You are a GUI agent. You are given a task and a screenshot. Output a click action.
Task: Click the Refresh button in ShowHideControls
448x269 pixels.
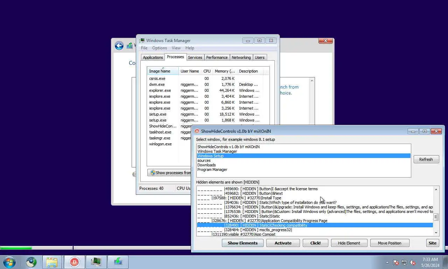[x=426, y=159]
